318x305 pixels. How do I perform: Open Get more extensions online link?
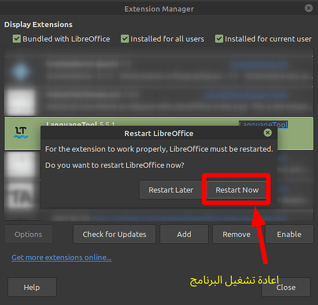coord(62,257)
